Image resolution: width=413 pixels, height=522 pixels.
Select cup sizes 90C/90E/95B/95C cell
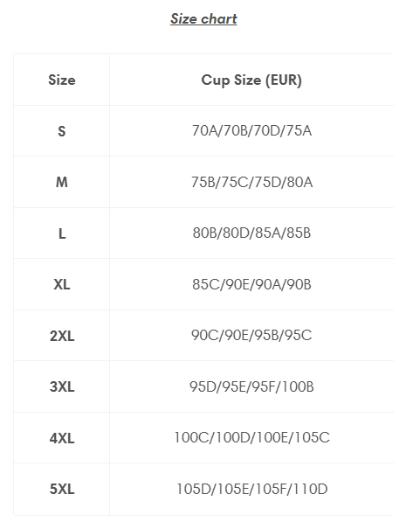[251, 335]
